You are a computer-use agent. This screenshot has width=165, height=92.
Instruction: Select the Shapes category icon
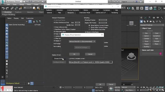click(x=145, y=21)
